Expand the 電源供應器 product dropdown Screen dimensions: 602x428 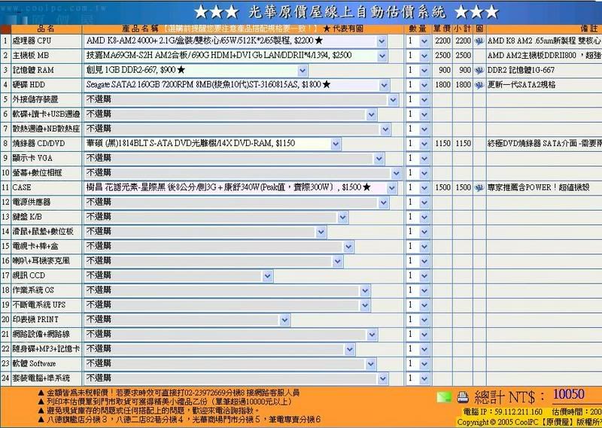pos(384,202)
